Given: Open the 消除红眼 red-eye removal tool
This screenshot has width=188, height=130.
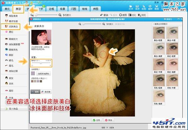Looking at the screenshot, I should point(11,71).
